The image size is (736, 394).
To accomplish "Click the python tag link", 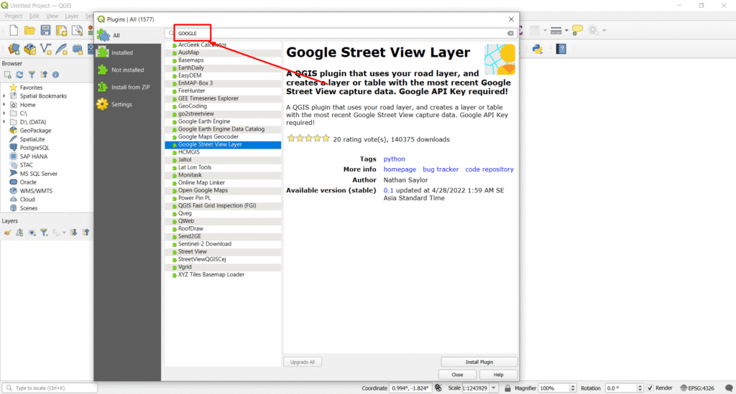I will pyautogui.click(x=395, y=159).
